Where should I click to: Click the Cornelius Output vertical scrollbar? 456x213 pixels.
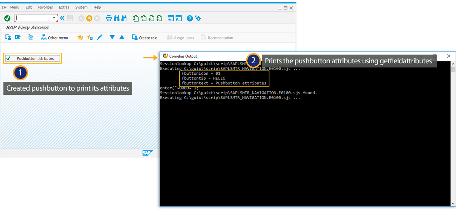[x=453, y=133]
